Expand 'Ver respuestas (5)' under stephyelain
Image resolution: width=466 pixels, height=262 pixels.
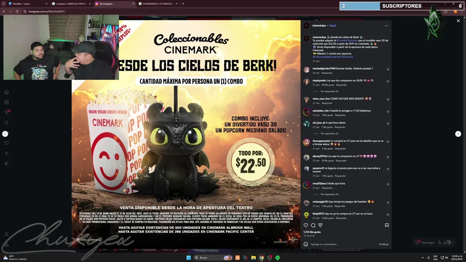pos(329,91)
